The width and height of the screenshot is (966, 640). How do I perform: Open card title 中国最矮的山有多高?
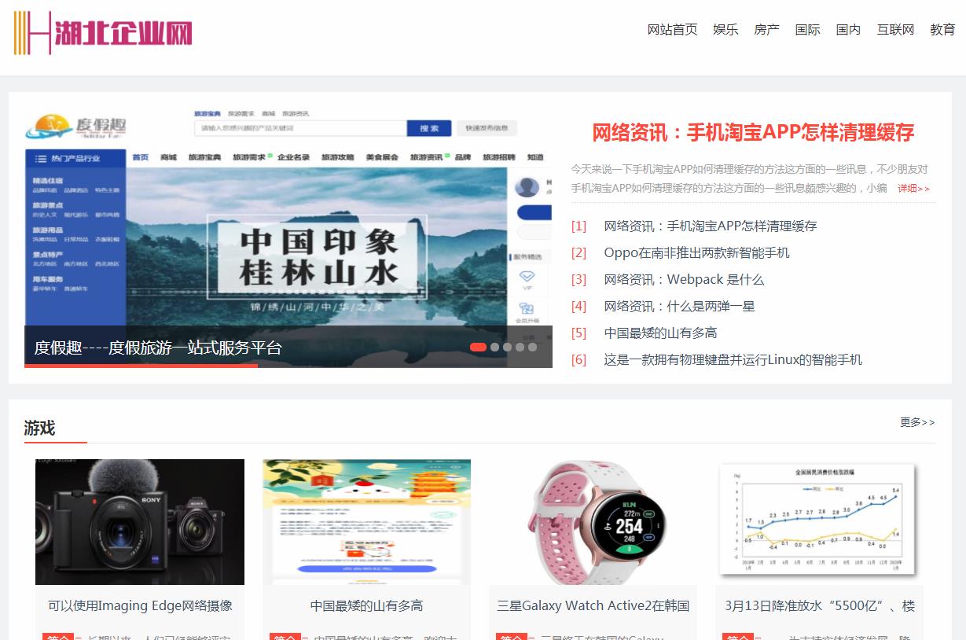click(x=366, y=606)
